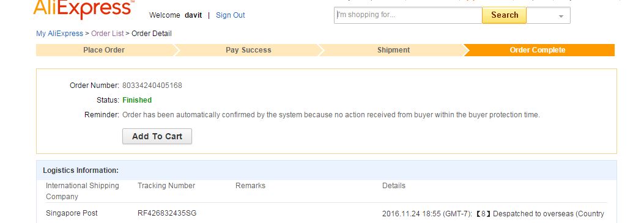Open the davit account name
This screenshot has width=633, height=223.
[x=193, y=15]
